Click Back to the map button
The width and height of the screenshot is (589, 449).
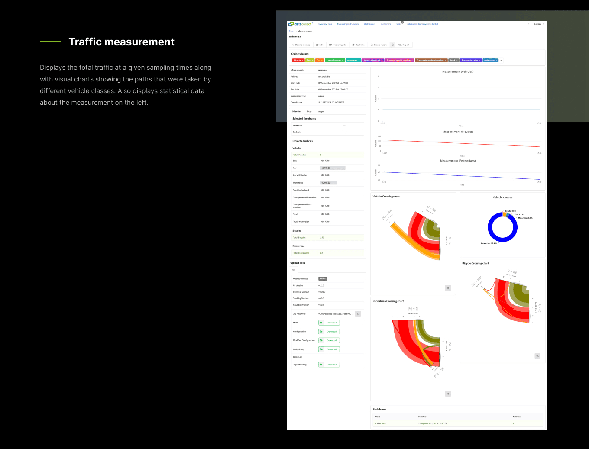pos(301,45)
